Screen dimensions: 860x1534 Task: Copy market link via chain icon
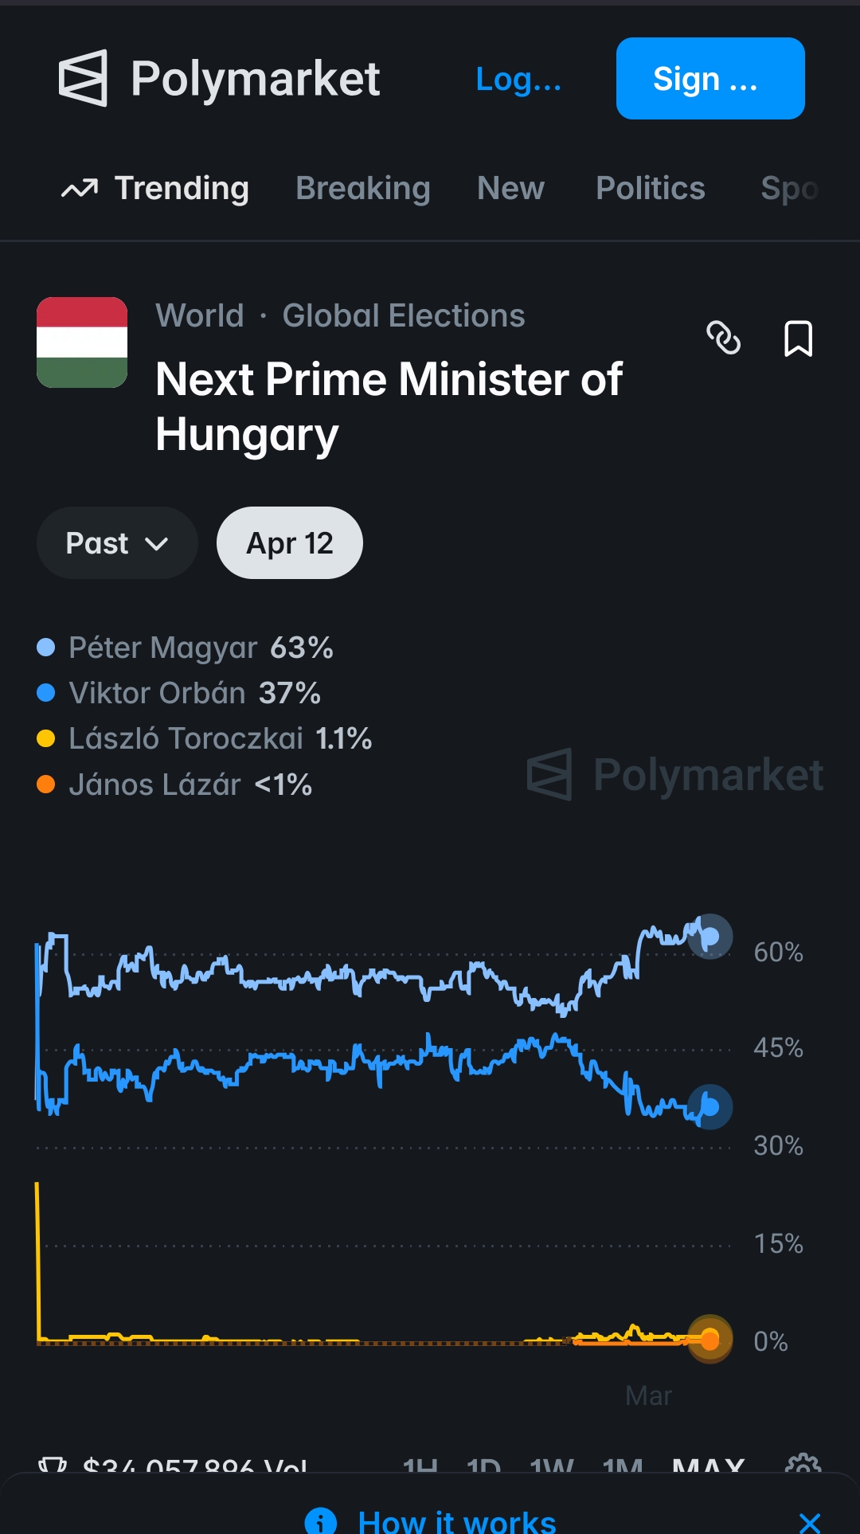pos(724,338)
